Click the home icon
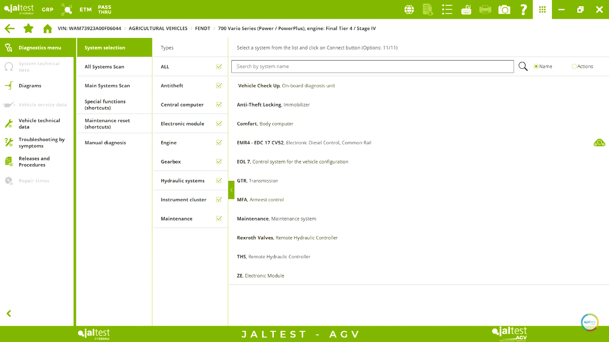The height and width of the screenshot is (342, 609). tap(48, 28)
